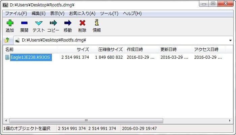Expand the address path dropdown arrow
Image resolution: width=236 pixels, height=135 pixels.
[x=230, y=40]
